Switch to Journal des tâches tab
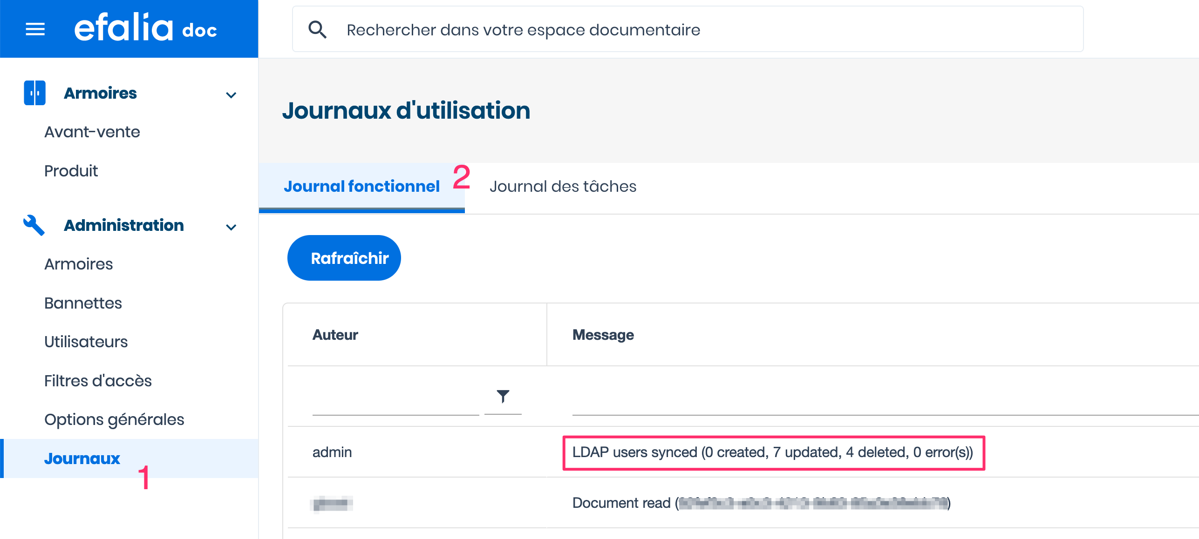The image size is (1199, 539). tap(563, 187)
